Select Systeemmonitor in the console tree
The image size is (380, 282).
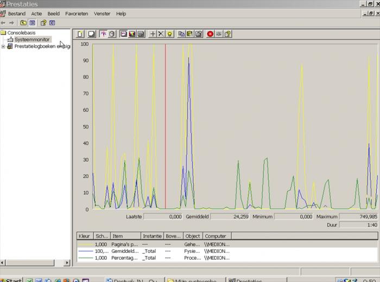pyautogui.click(x=32, y=40)
